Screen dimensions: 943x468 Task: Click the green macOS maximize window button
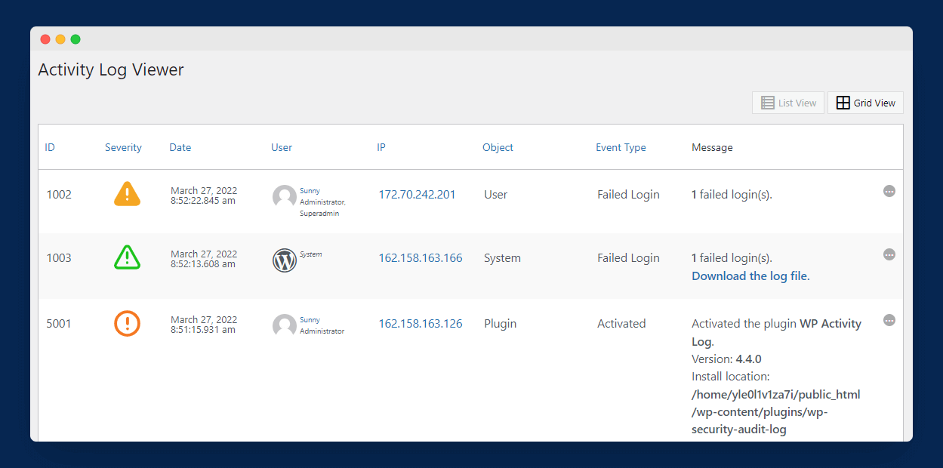76,39
